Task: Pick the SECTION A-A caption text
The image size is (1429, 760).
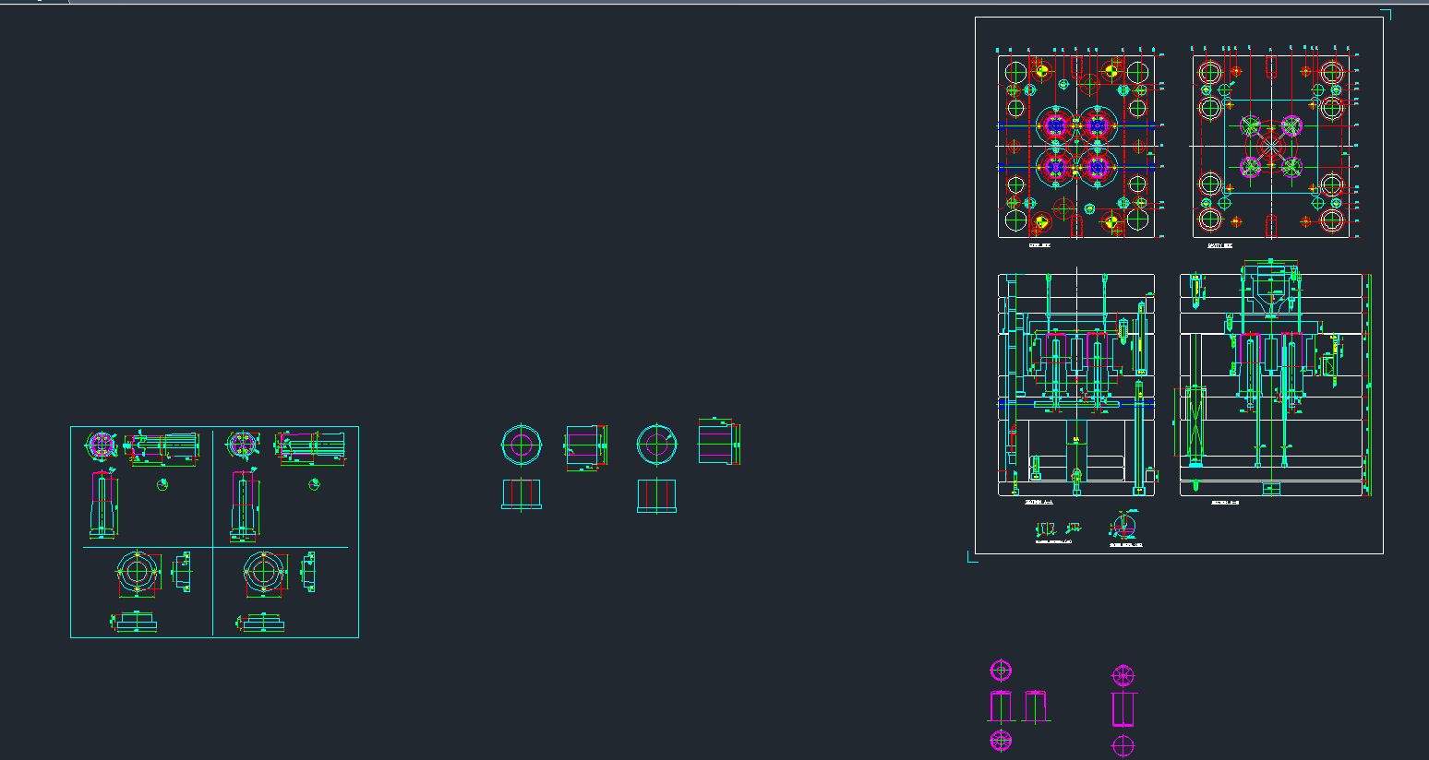Action: point(1039,503)
